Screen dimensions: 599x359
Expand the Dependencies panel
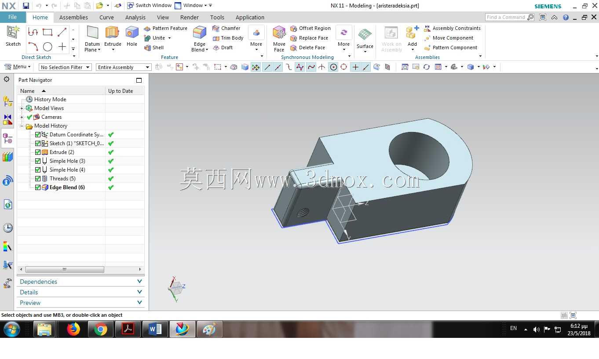pyautogui.click(x=81, y=282)
